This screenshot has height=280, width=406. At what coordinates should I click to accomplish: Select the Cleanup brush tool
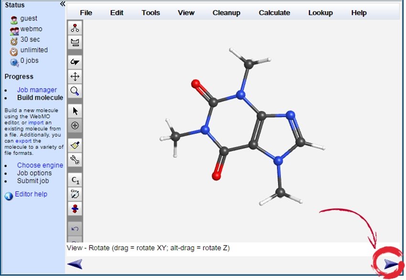(x=74, y=145)
